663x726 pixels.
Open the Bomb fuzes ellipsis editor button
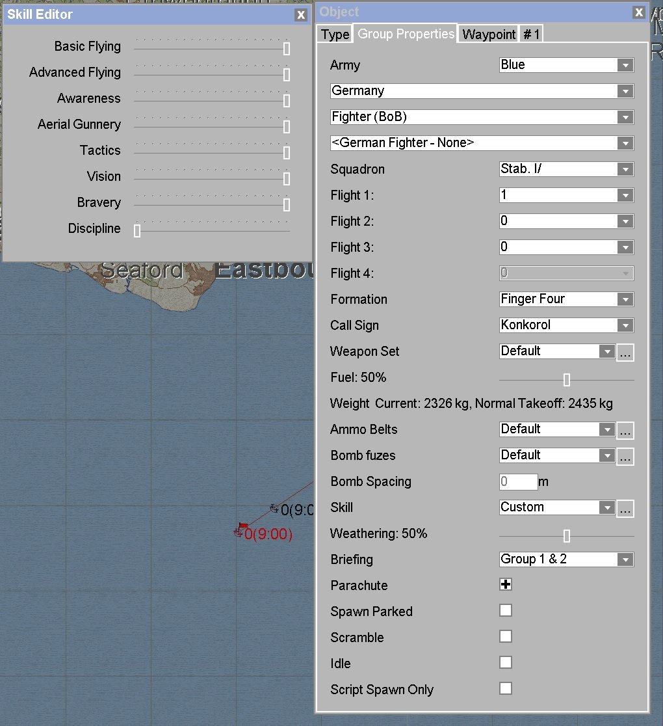point(625,455)
